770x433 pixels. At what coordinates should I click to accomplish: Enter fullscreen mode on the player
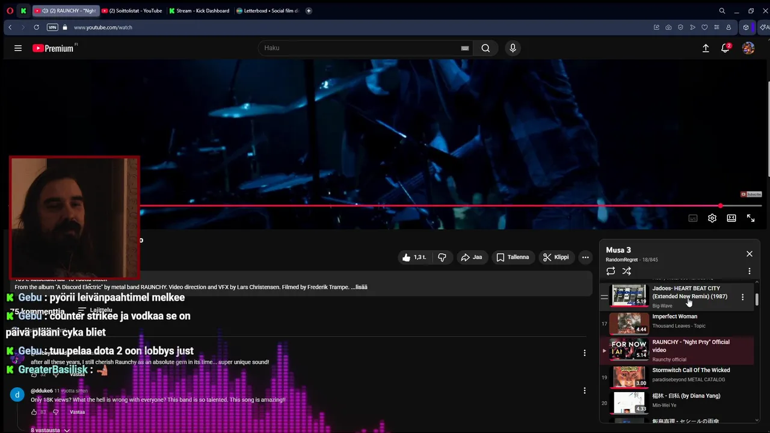[751, 218]
